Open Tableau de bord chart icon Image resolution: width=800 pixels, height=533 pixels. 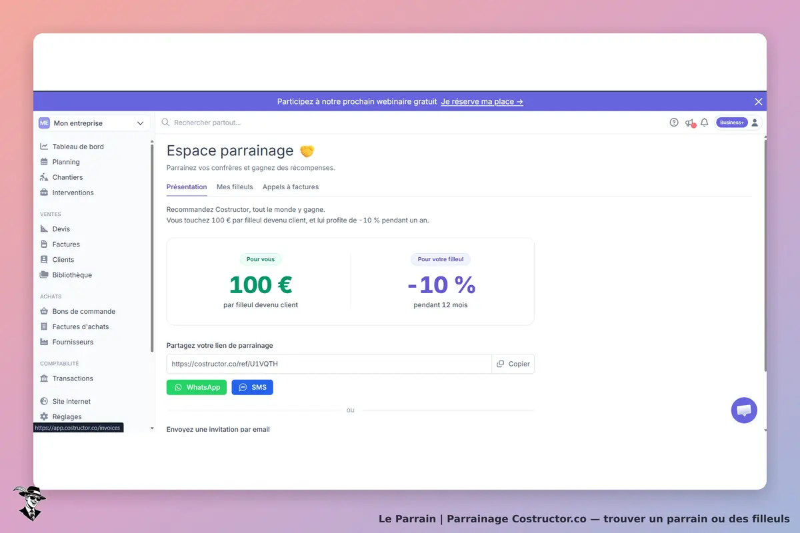(x=44, y=147)
